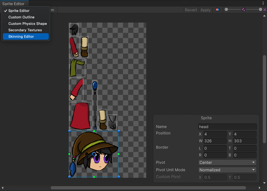Click the blue pivot circle on head
The height and width of the screenshot is (191, 267).
94,154
